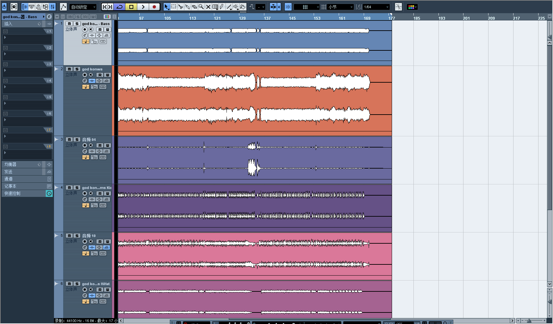Record-enable track 3 音频 04

point(85,145)
